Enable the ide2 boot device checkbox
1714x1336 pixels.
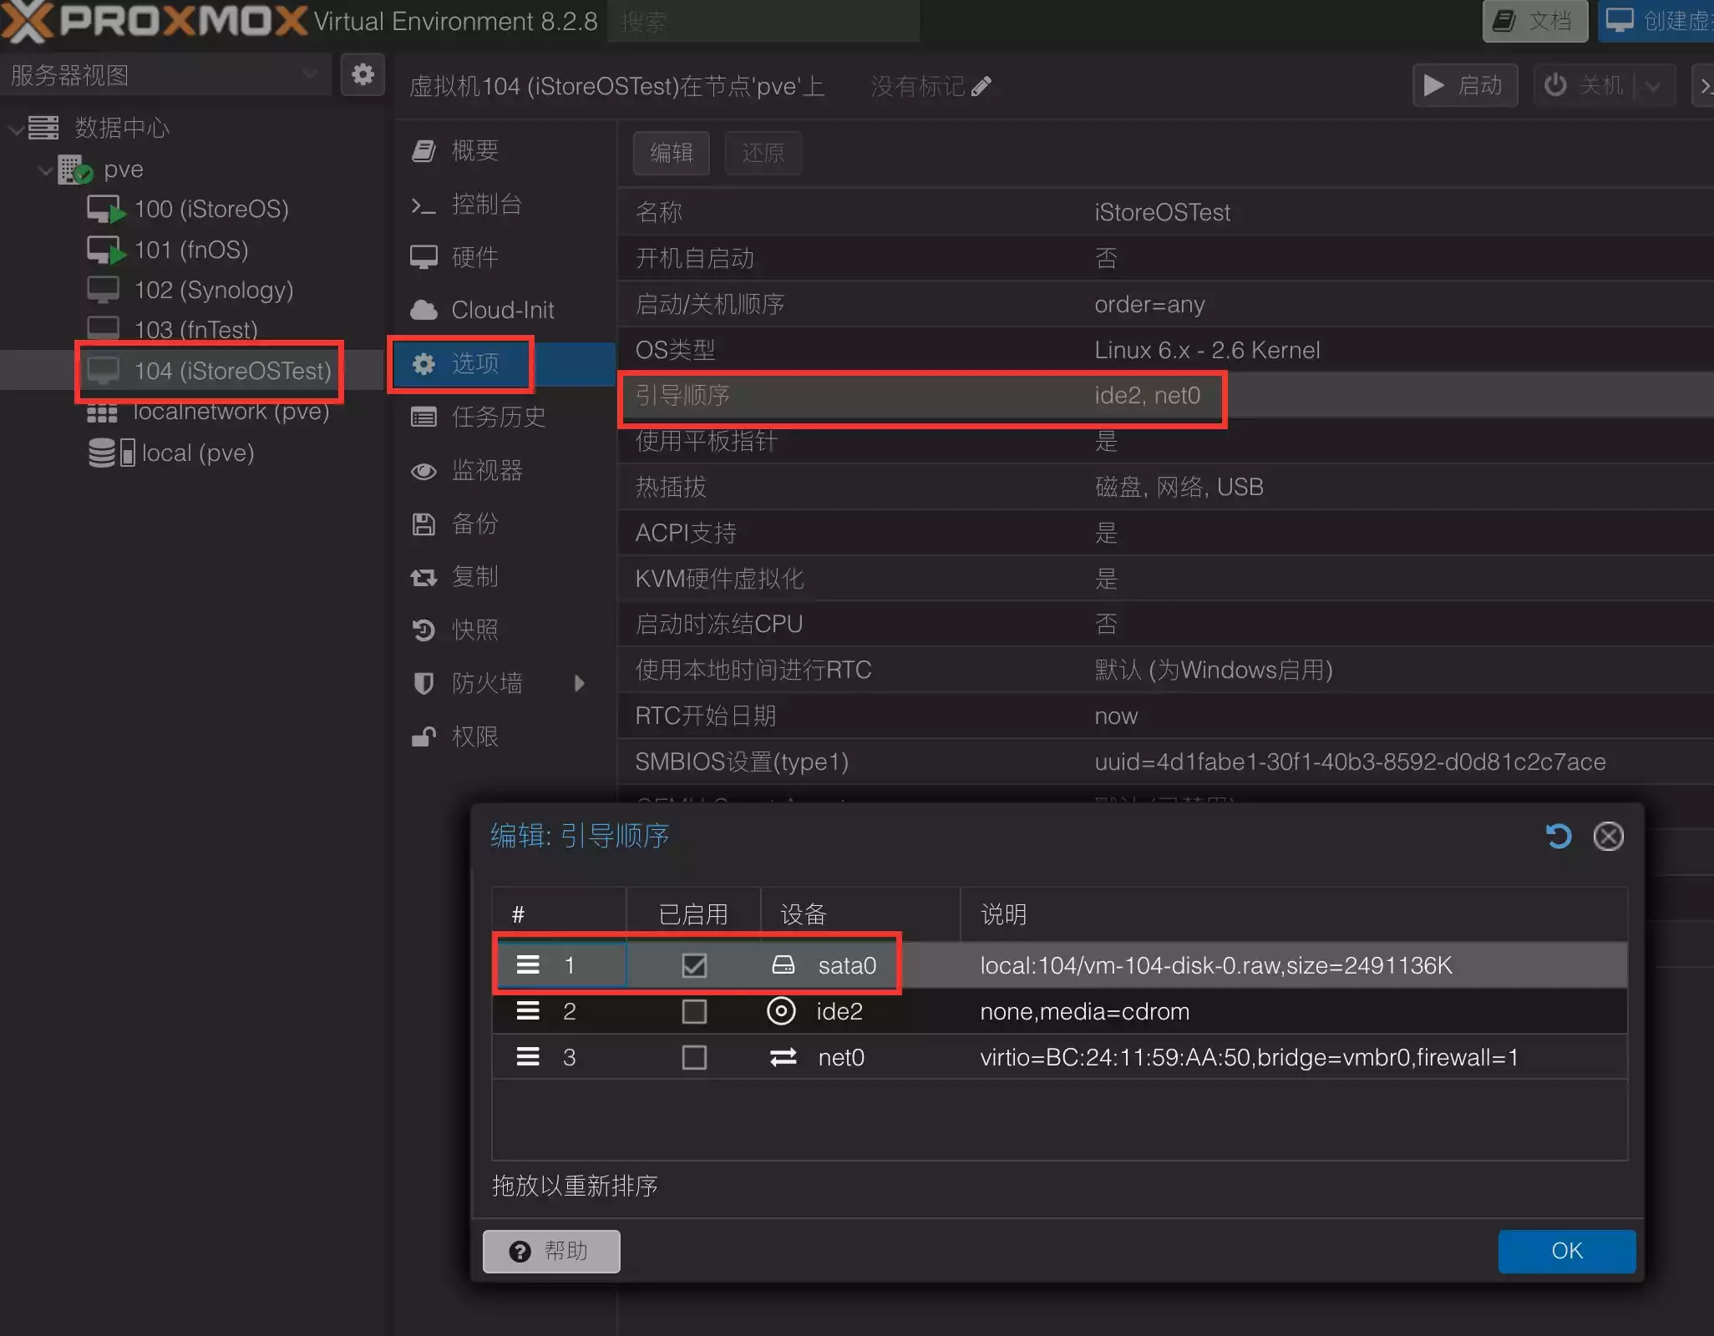694,1011
